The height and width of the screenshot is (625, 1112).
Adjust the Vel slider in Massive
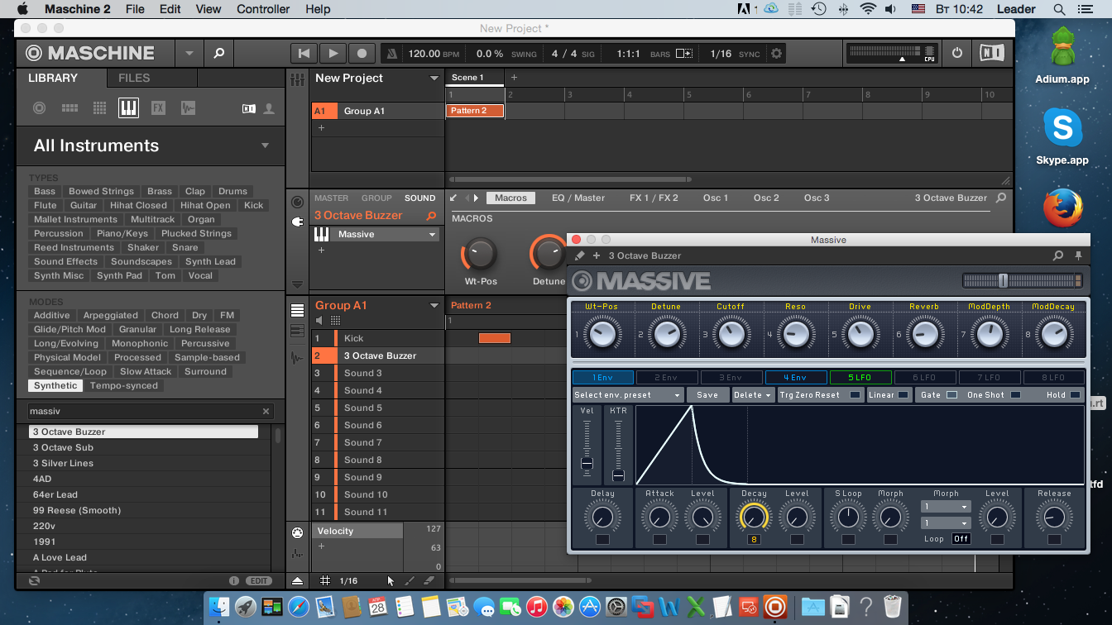coord(587,463)
